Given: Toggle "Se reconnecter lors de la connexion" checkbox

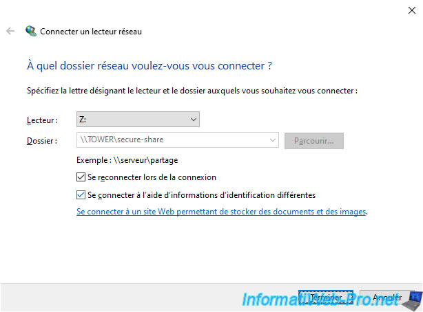Looking at the screenshot, I should (82, 177).
